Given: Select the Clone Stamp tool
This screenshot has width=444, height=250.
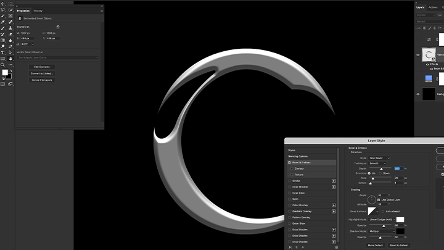Looking at the screenshot, I should pos(10,28).
